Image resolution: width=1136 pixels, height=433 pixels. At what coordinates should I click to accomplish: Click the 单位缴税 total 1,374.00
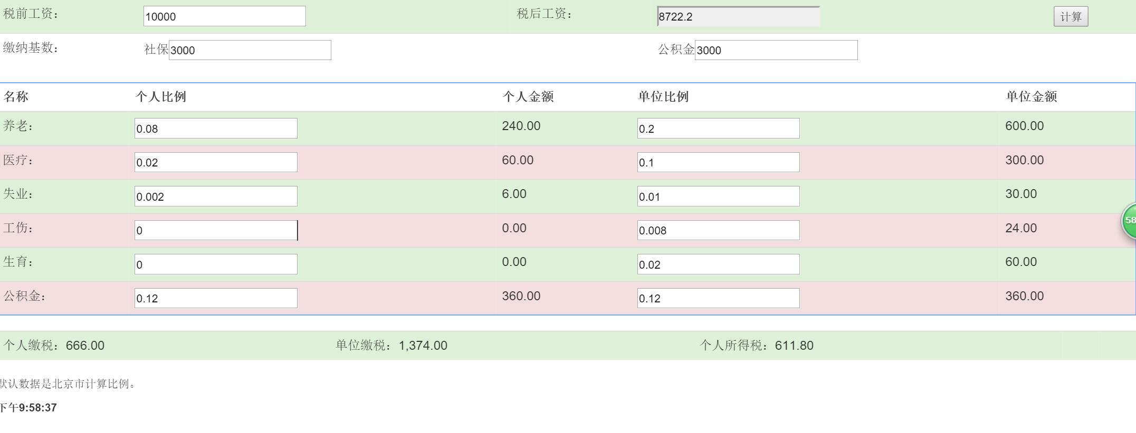[423, 346]
